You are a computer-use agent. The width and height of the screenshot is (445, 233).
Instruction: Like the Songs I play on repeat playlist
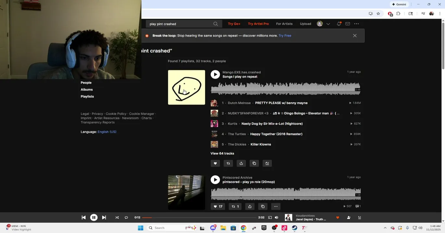(215, 163)
